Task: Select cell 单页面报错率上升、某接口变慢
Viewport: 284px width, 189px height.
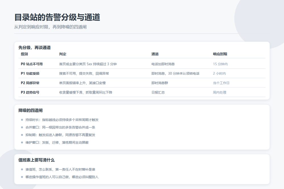Action: (82, 83)
